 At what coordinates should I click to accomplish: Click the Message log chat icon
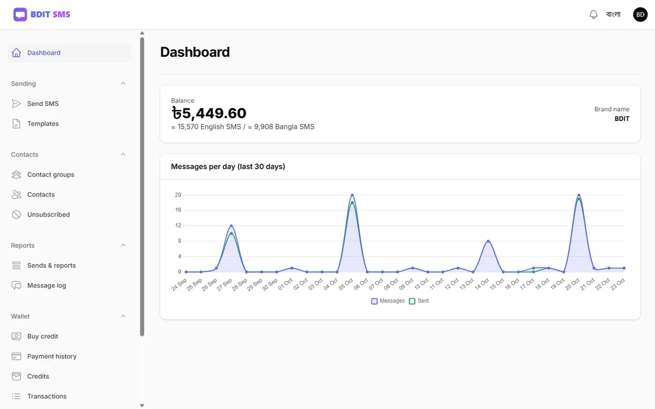(x=16, y=286)
